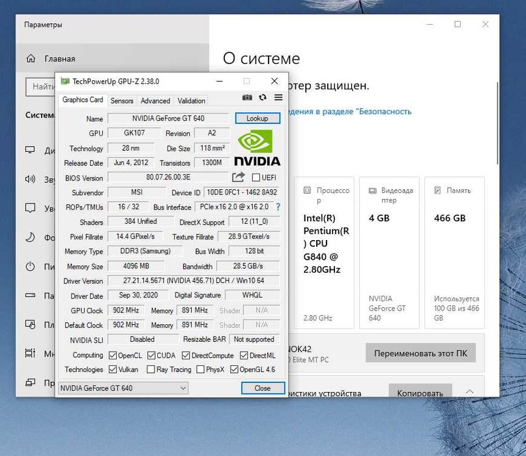Toggle the DirectCompute checkbox
526x456 pixels.
(186, 356)
